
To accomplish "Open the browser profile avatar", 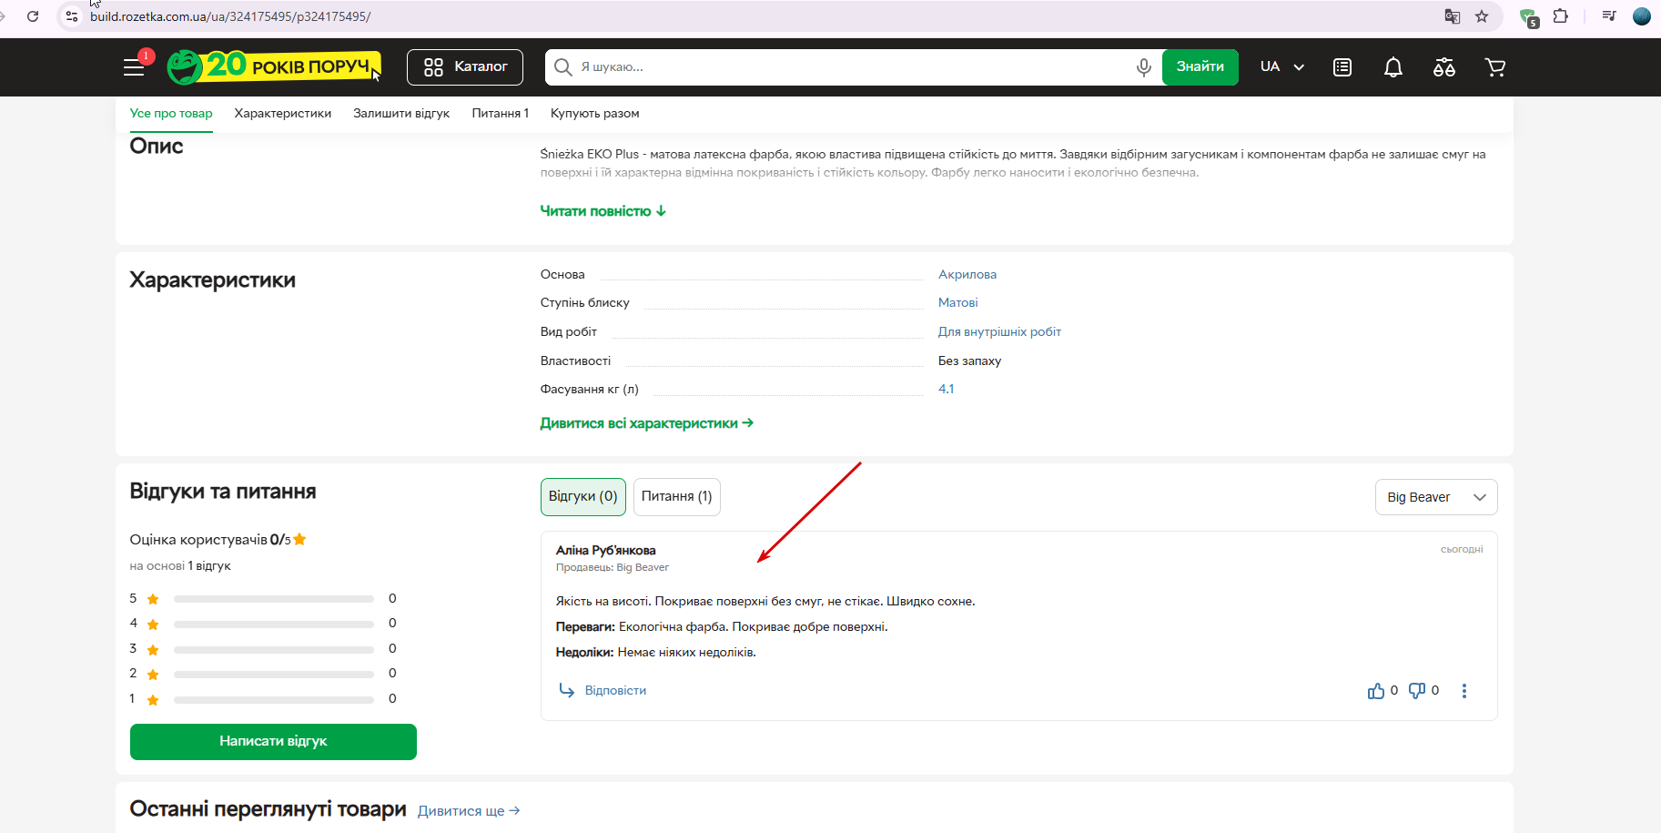I will [1642, 16].
